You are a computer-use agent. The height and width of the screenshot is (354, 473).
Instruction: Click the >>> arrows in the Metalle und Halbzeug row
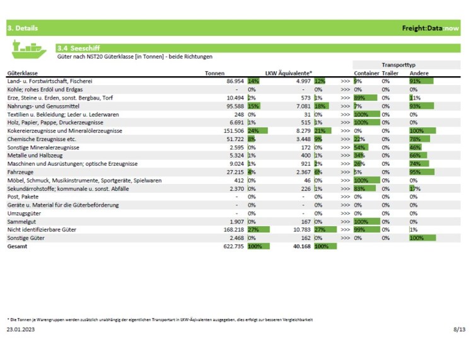345,155
